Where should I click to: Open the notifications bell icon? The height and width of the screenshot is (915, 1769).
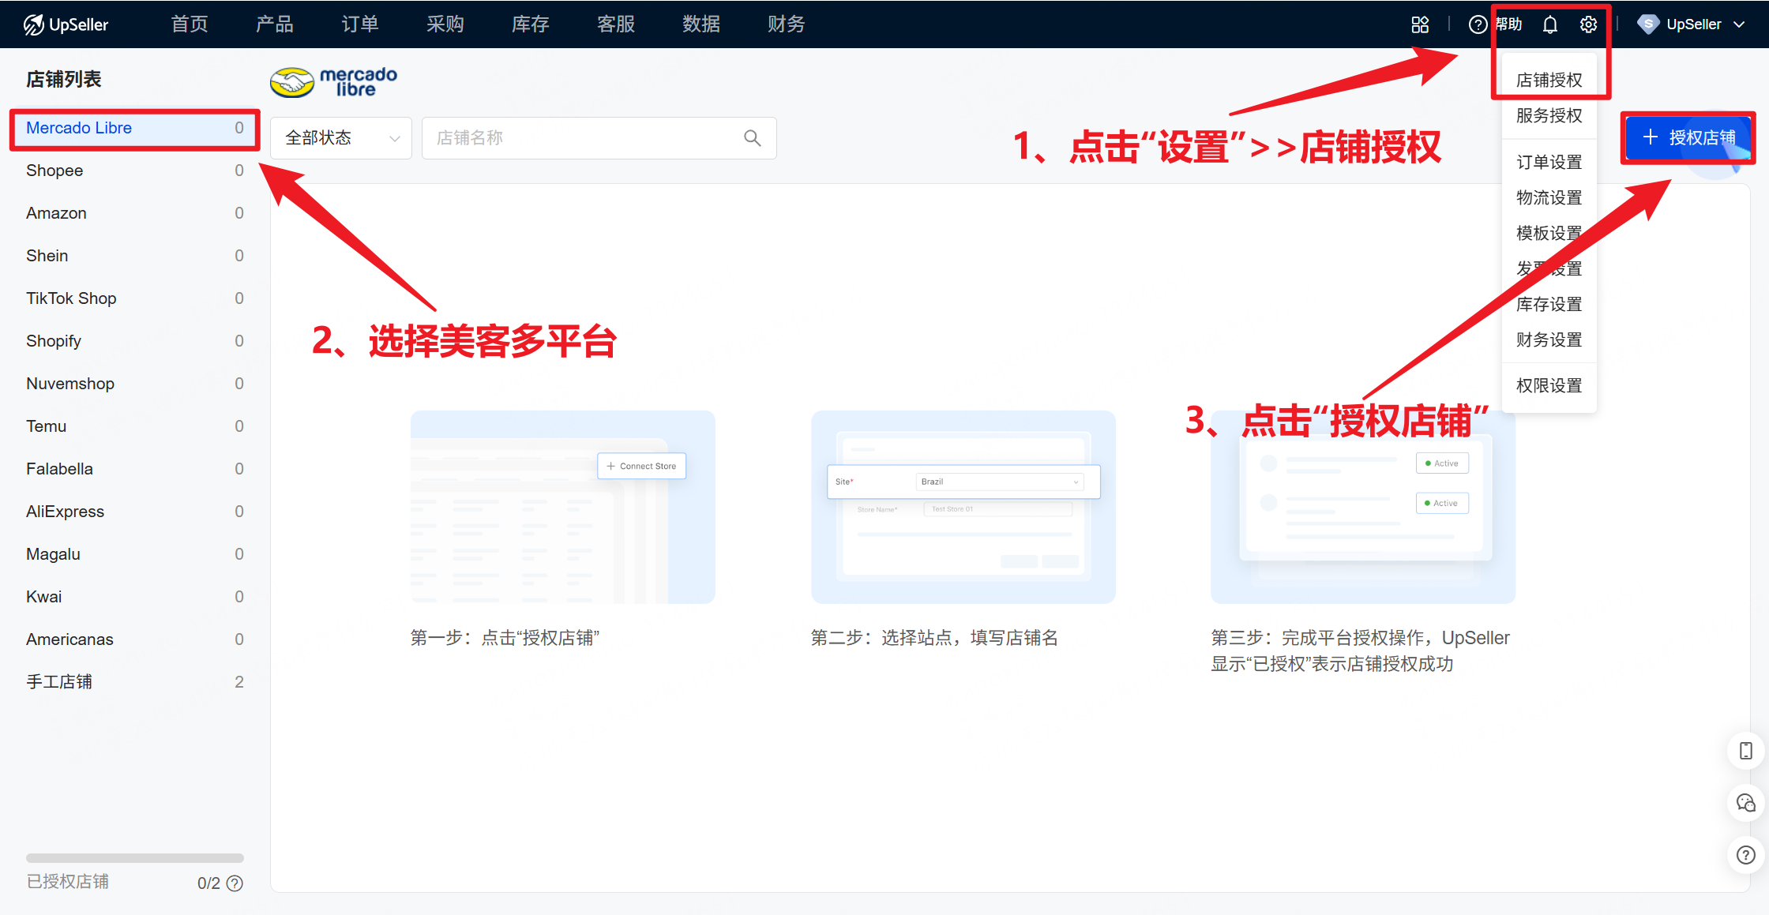pyautogui.click(x=1549, y=24)
